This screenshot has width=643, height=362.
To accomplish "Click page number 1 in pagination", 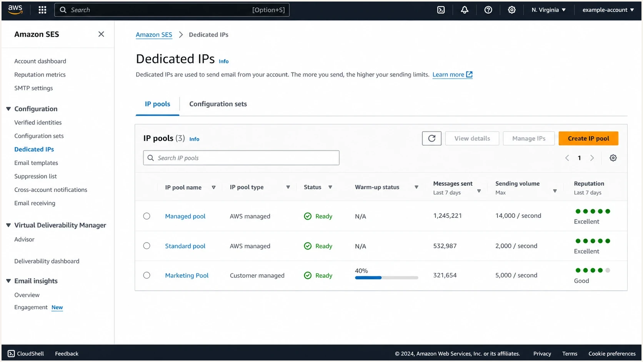I will point(579,158).
